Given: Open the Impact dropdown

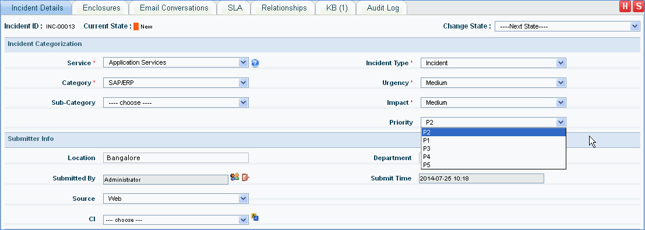Looking at the screenshot, I should tap(493, 102).
